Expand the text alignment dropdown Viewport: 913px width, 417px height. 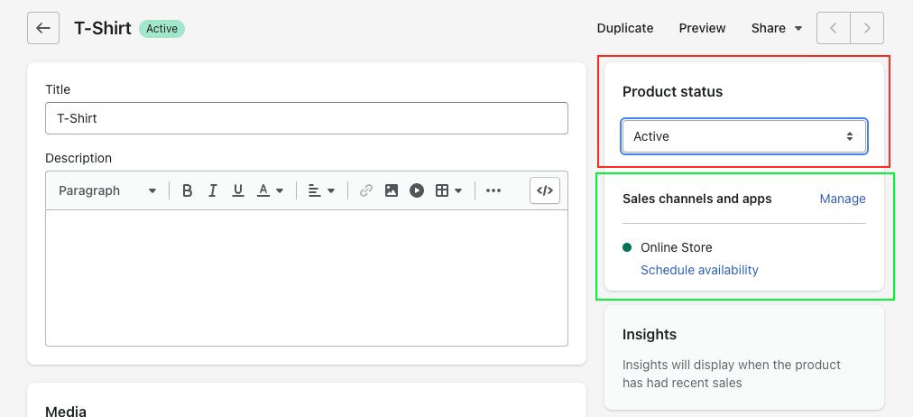321,190
